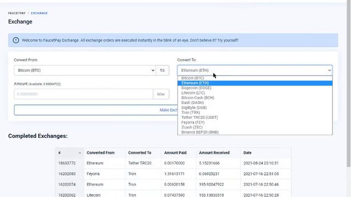This screenshot has width=351, height=197.
Task: Select Binance BEP20 (BNB) option
Action: pos(254,132)
